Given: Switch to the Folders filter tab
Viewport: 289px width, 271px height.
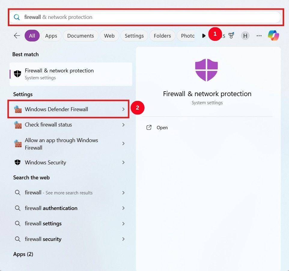Looking at the screenshot, I should pyautogui.click(x=163, y=35).
